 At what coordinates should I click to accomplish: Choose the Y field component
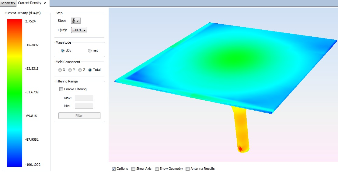click(70, 70)
